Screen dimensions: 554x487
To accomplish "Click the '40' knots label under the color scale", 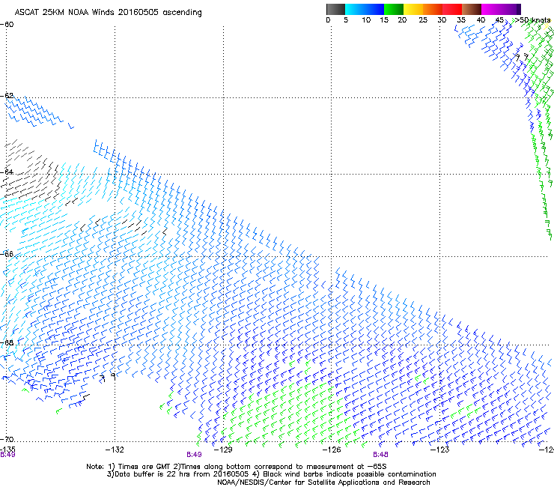I will tap(481, 20).
